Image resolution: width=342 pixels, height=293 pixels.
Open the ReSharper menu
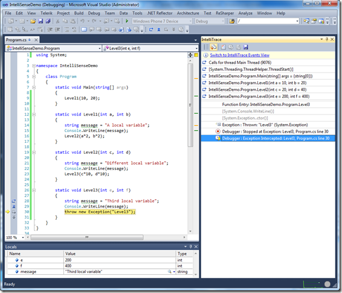225,13
